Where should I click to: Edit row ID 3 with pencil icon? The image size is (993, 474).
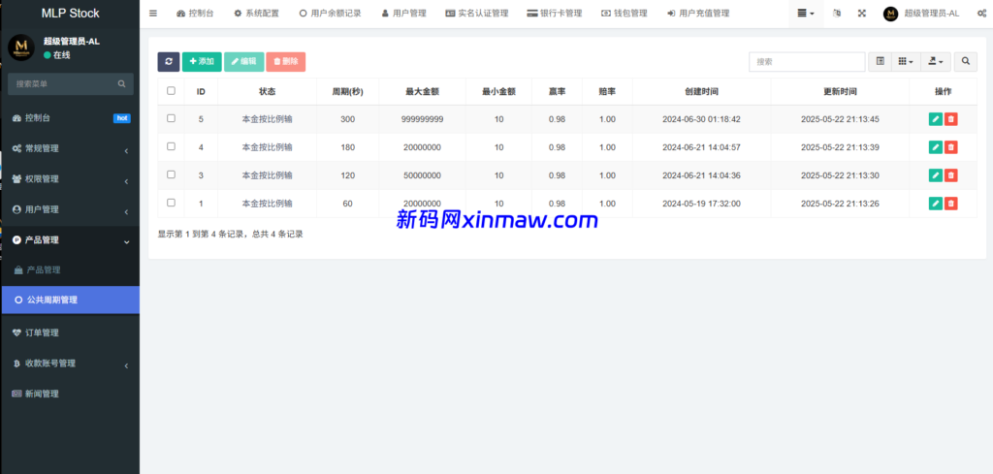pos(936,175)
